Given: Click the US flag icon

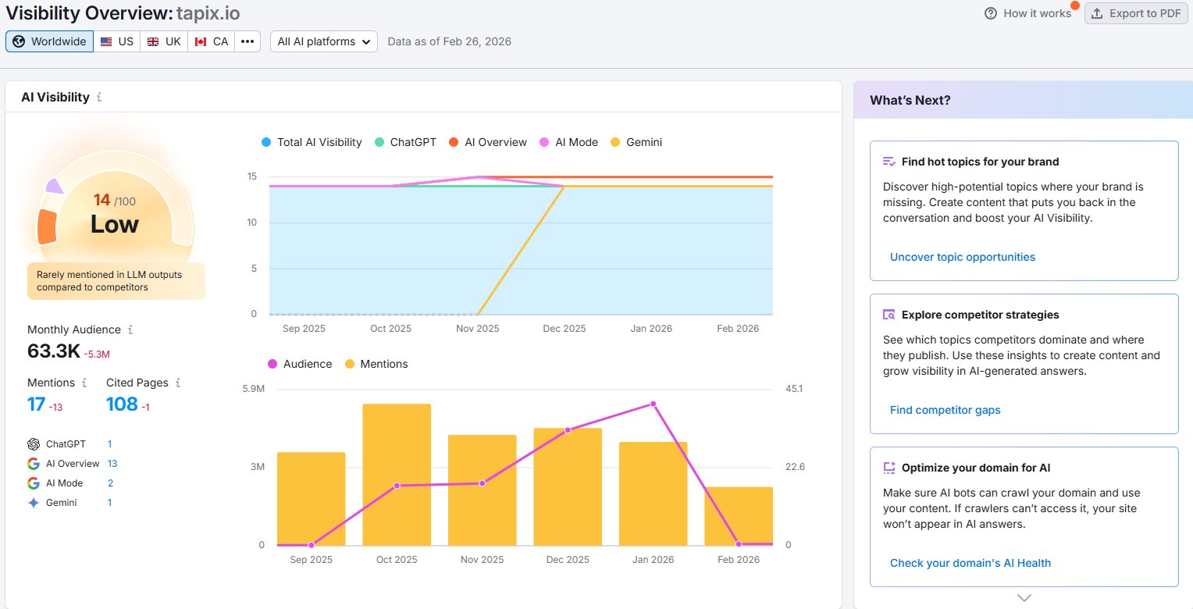Looking at the screenshot, I should (106, 41).
